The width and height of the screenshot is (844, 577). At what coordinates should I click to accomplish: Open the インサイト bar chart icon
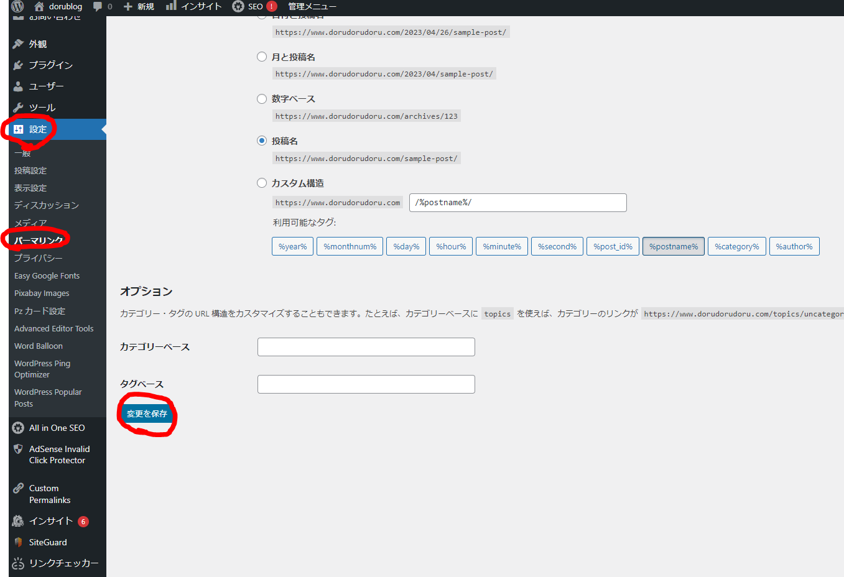tap(171, 6)
